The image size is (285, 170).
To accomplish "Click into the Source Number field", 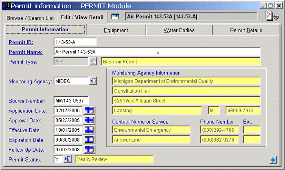I will pos(70,100).
